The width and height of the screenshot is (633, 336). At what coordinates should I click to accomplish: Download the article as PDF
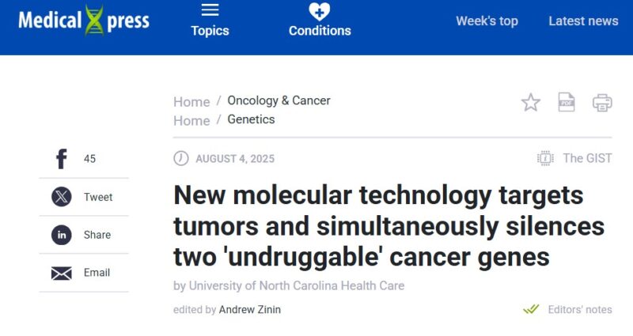[567, 102]
